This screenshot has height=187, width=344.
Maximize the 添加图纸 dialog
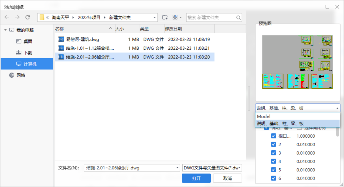pos(327,7)
